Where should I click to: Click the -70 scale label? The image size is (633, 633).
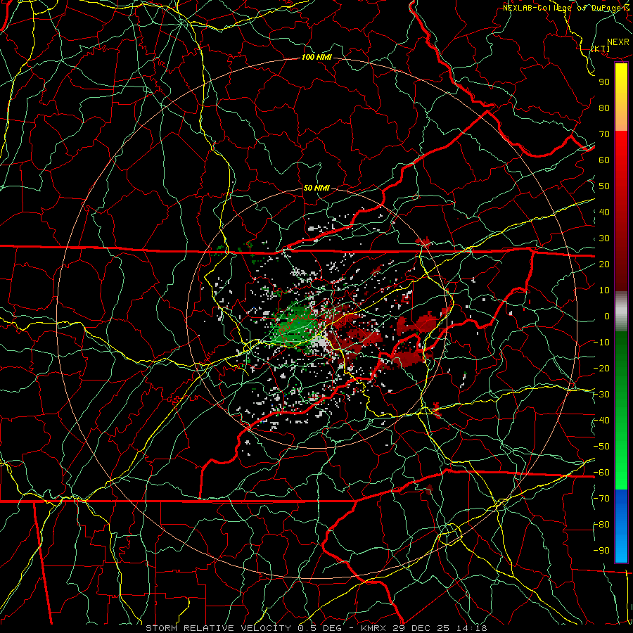point(601,499)
